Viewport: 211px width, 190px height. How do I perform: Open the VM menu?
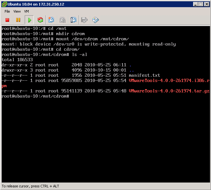point(27,11)
